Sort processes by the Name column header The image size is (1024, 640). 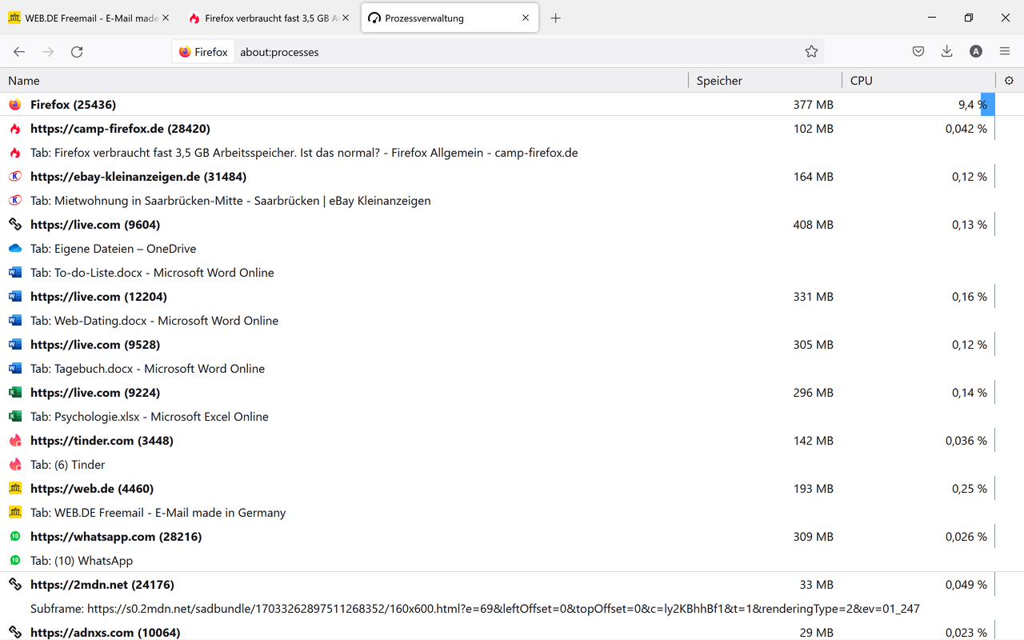point(344,81)
